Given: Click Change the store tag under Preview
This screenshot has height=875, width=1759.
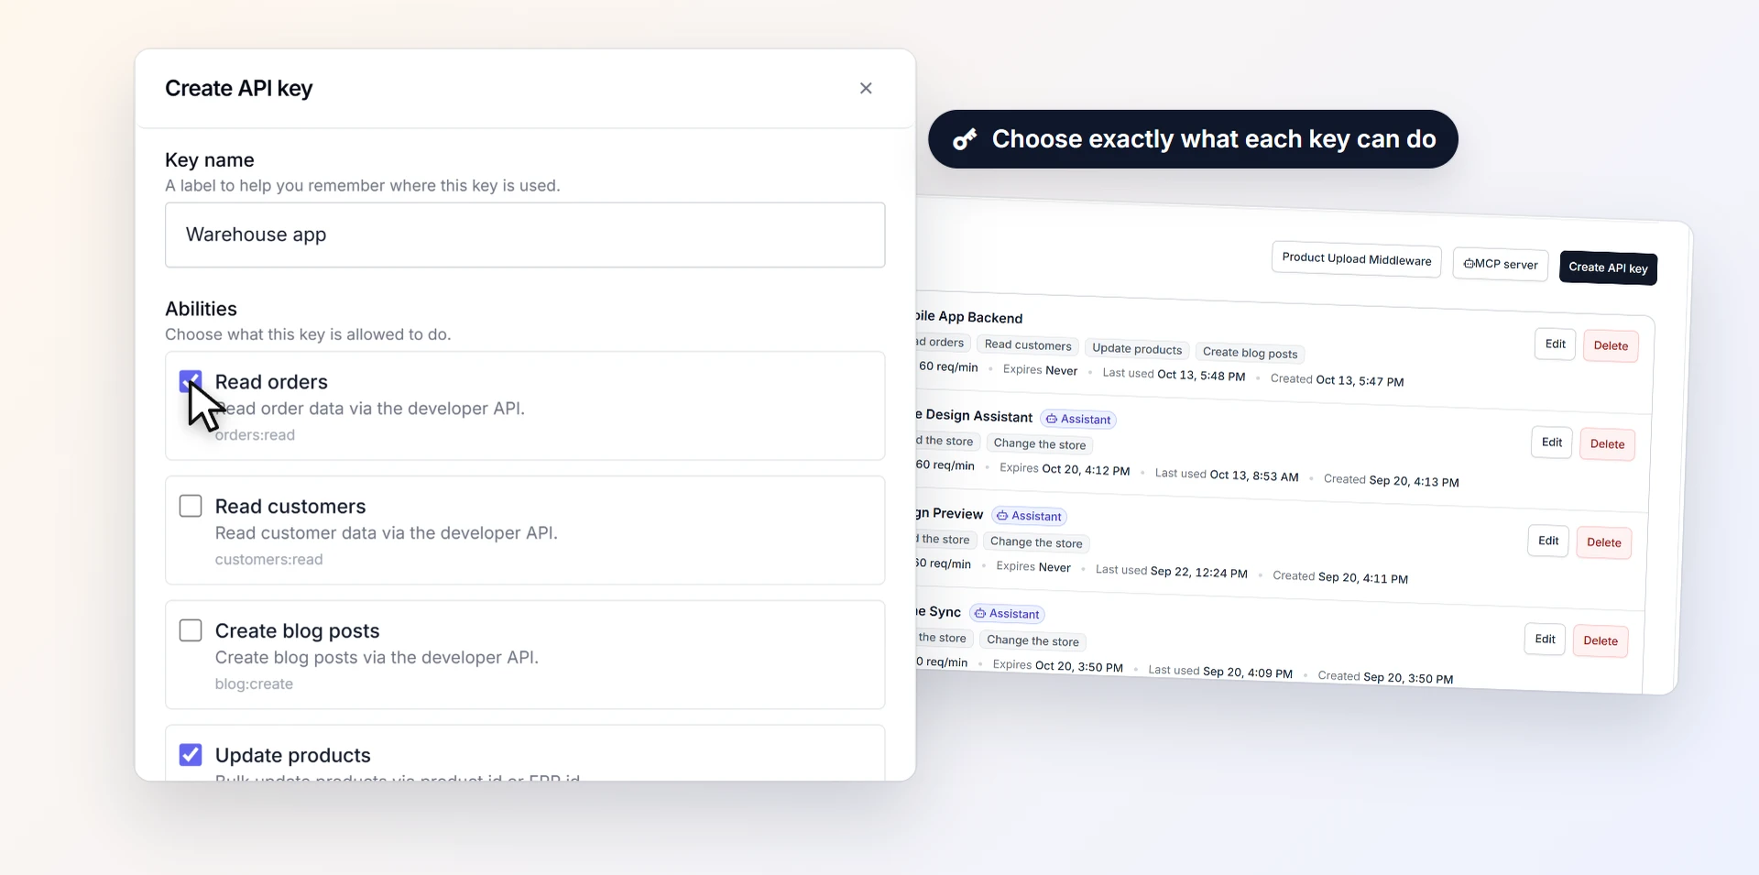Looking at the screenshot, I should click(x=1036, y=542).
